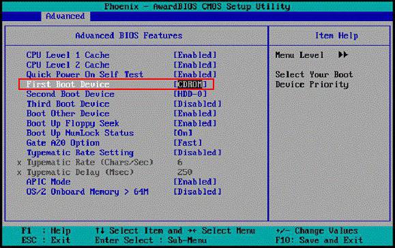395x248 pixels.
Task: Select First Boot Device row label
Action: point(68,84)
